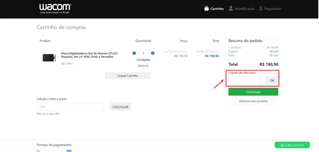Click the Pagamento dollar sign icon
Image resolution: width=319 pixels, height=152 pixels.
pyautogui.click(x=261, y=9)
